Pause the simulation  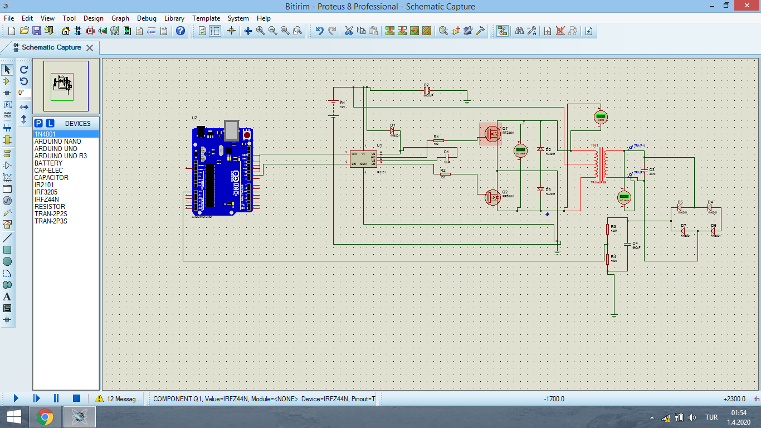pos(56,398)
